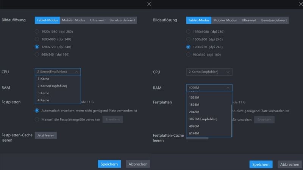Choose 2 Kerne(Empfohlen) from CPU list
303x170 pixels.
click(58, 86)
